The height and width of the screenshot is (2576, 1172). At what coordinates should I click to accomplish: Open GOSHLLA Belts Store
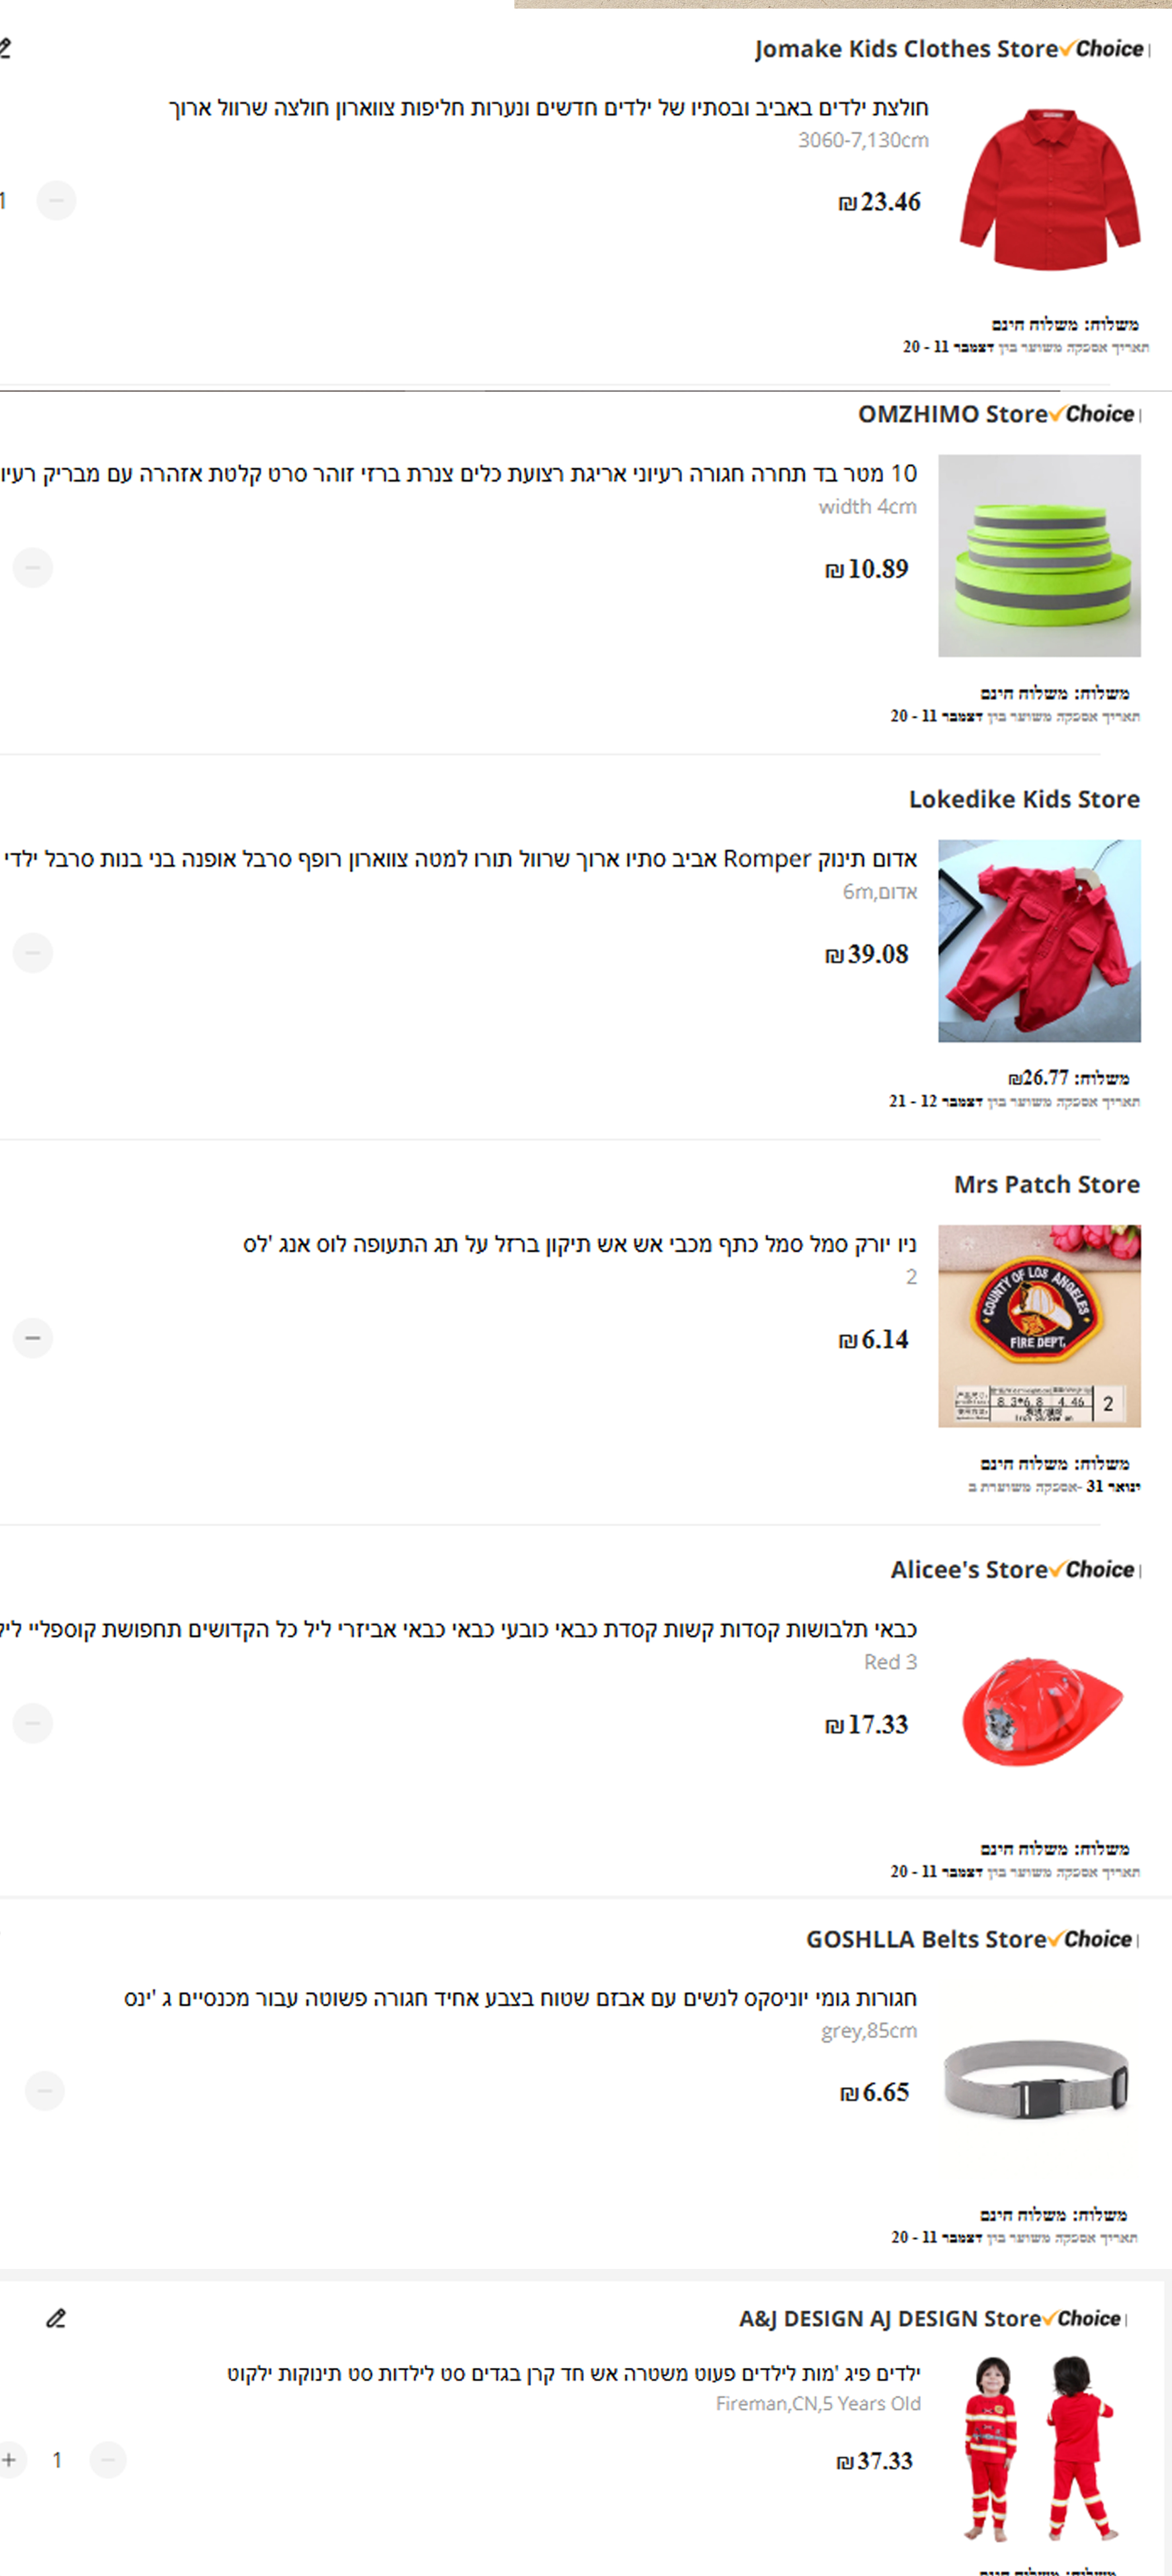pos(926,1939)
